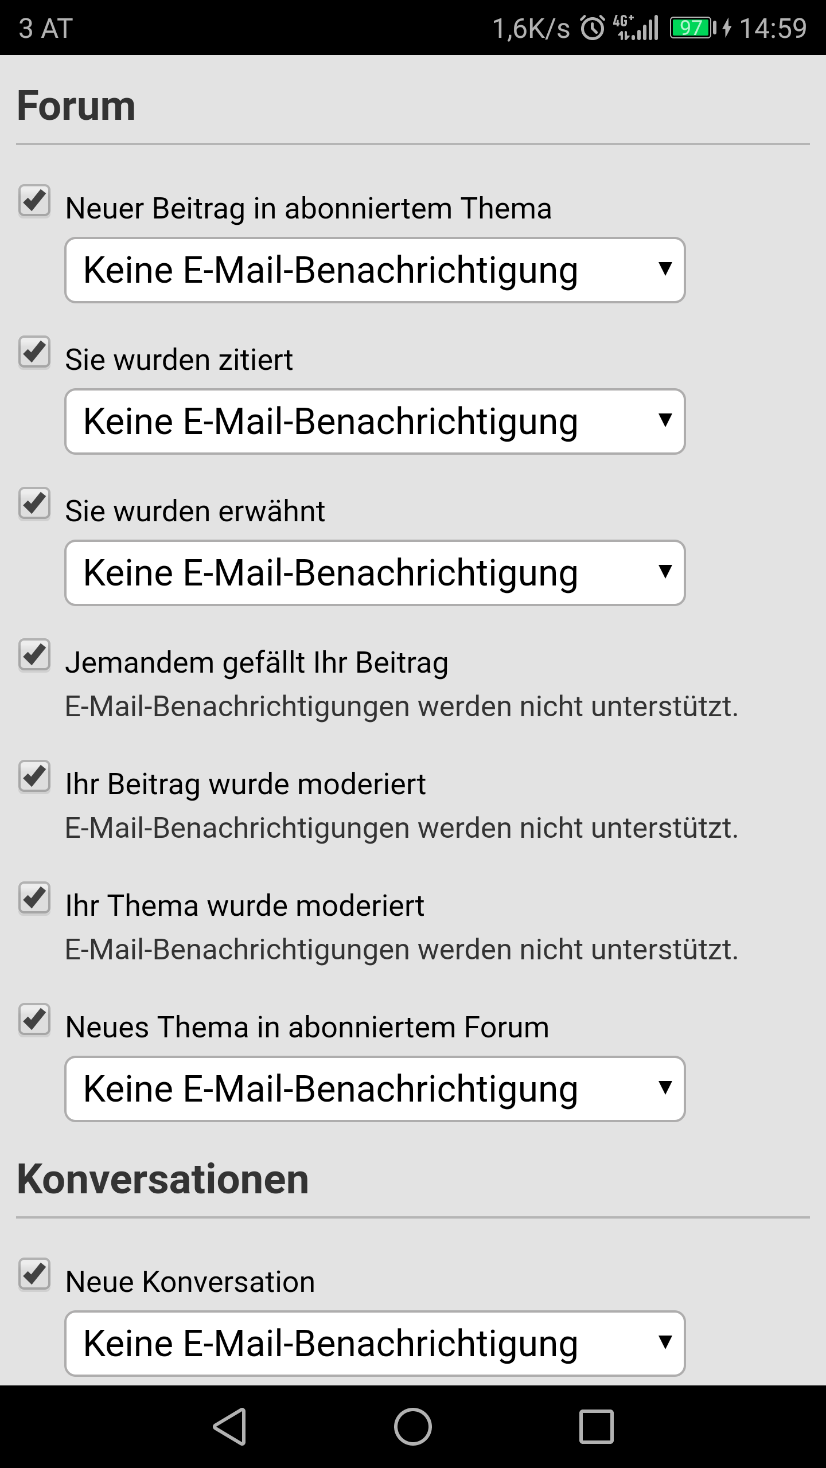Open dropdown under 'Neues Thema in abonniertem Forum'

click(x=375, y=1089)
